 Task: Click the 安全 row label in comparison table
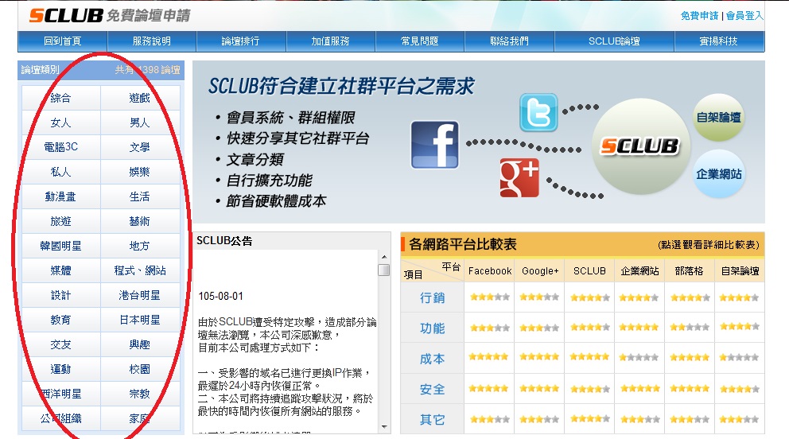pyautogui.click(x=432, y=389)
